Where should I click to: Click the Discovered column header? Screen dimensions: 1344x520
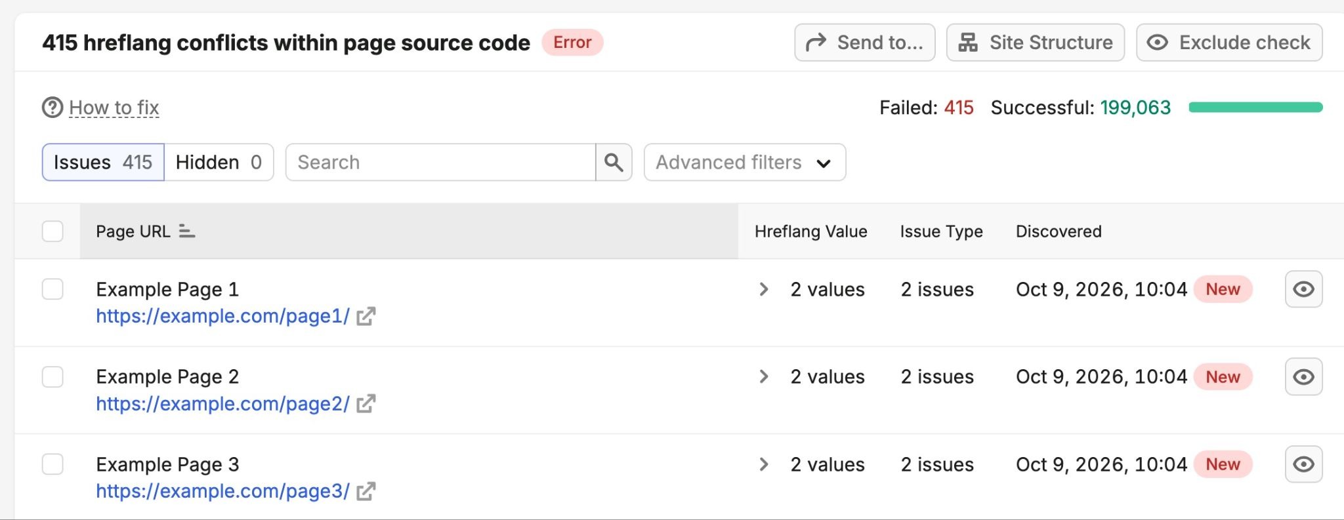click(1059, 231)
